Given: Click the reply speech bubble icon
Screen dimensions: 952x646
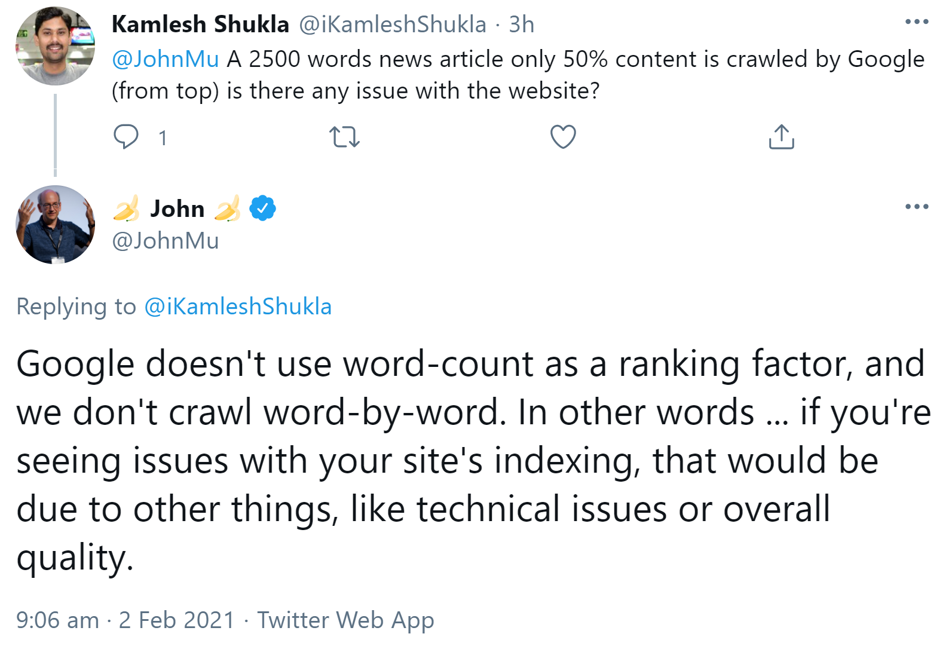Looking at the screenshot, I should coord(126,137).
